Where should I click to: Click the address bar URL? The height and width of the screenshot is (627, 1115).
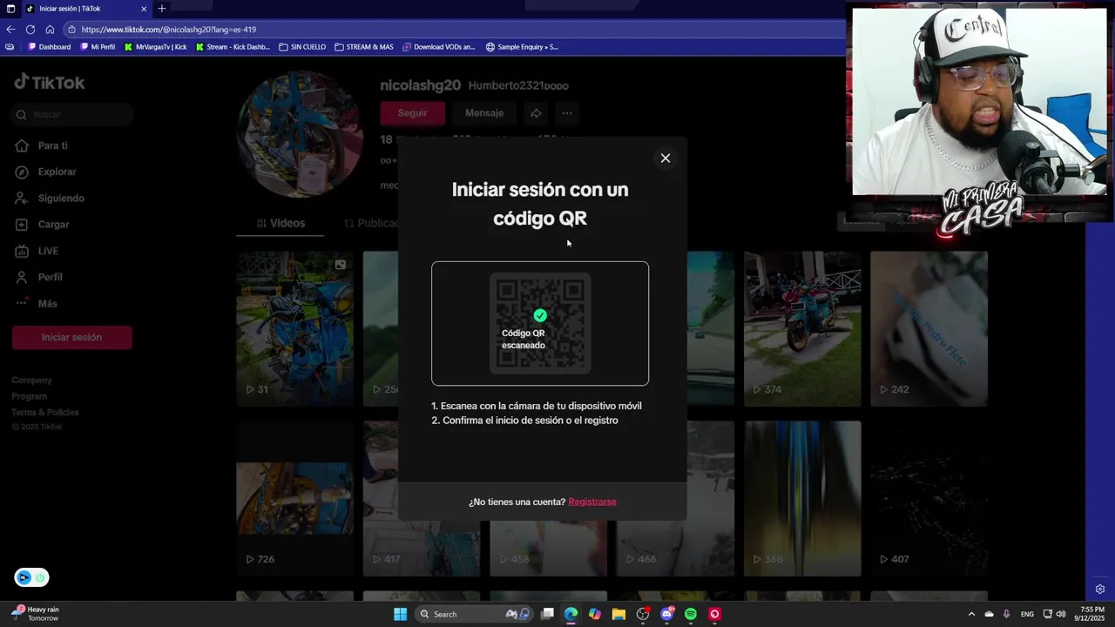pos(169,30)
